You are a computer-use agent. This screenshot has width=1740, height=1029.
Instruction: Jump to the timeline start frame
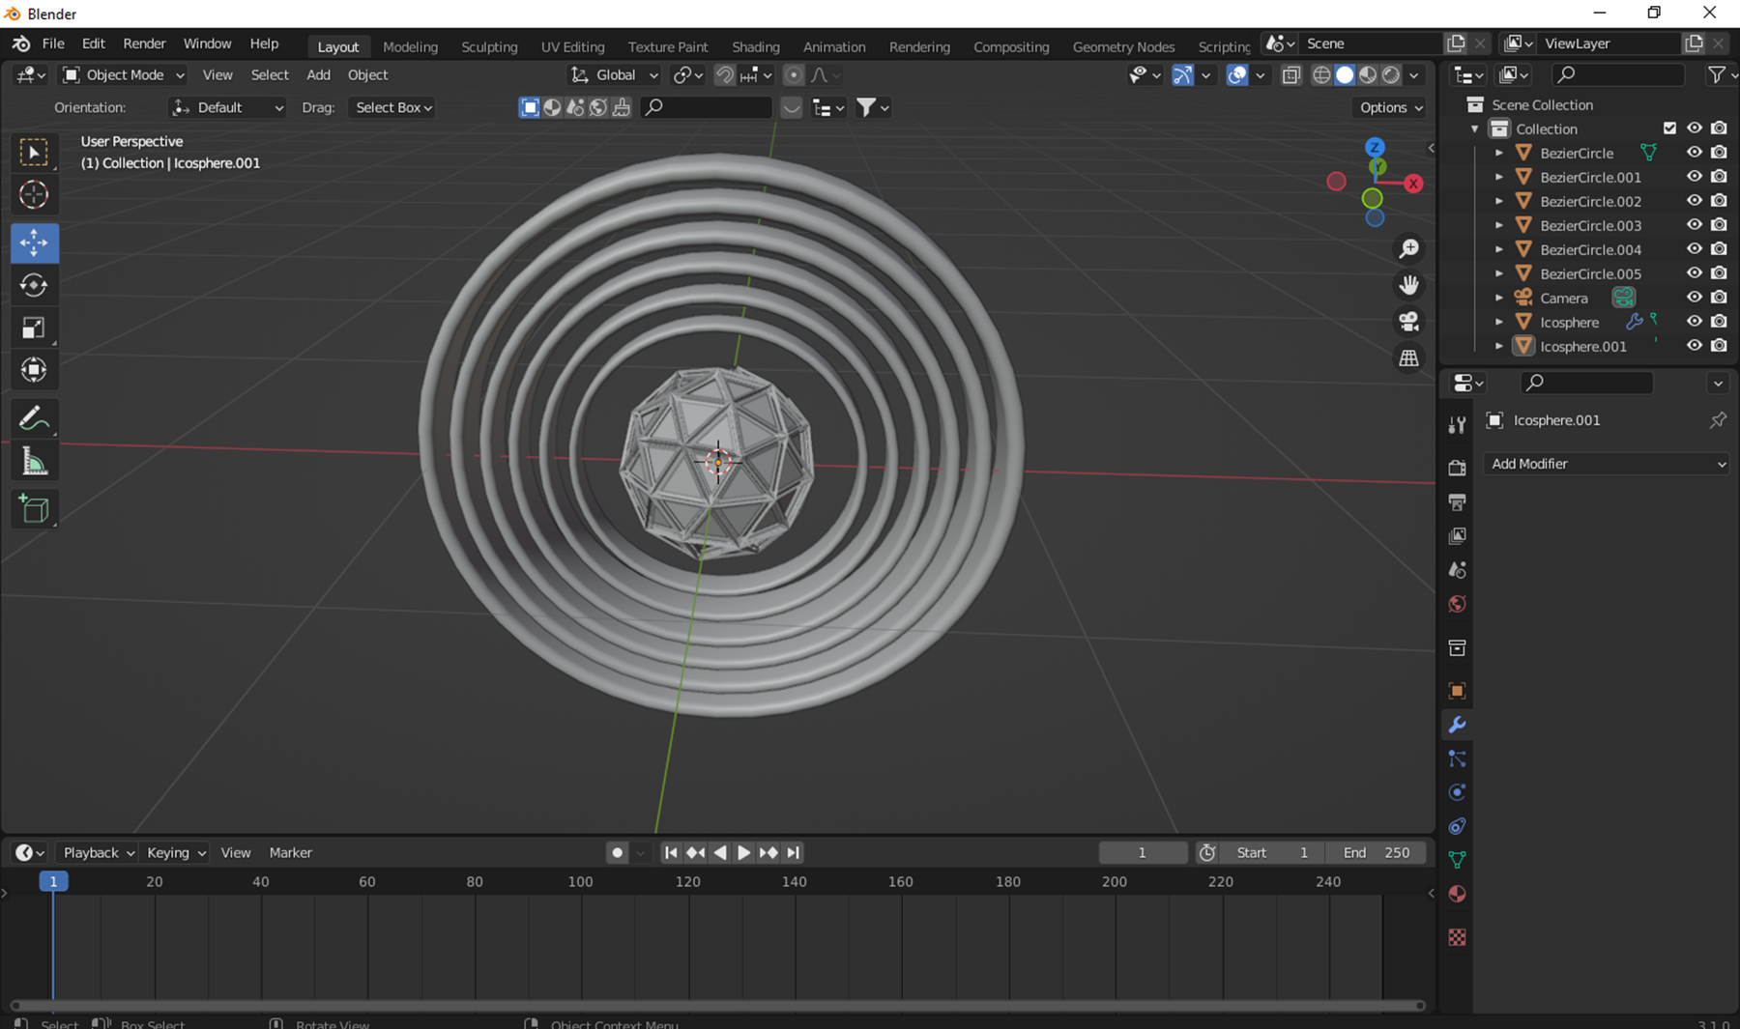coord(671,852)
